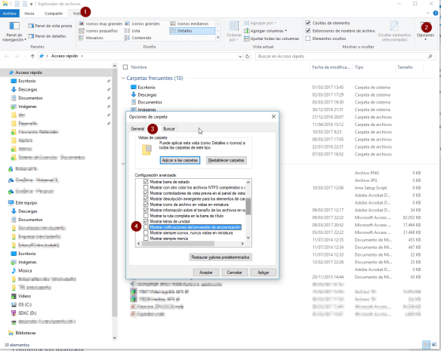Screen dimensions: 441x351
Task: Open Agrupar por dropdown
Action: [261, 23]
